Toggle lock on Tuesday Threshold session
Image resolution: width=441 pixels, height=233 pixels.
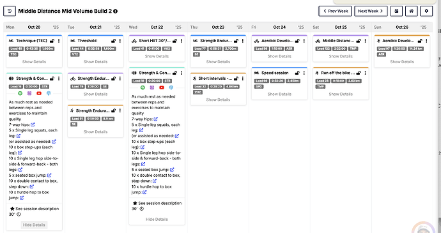[113, 41]
